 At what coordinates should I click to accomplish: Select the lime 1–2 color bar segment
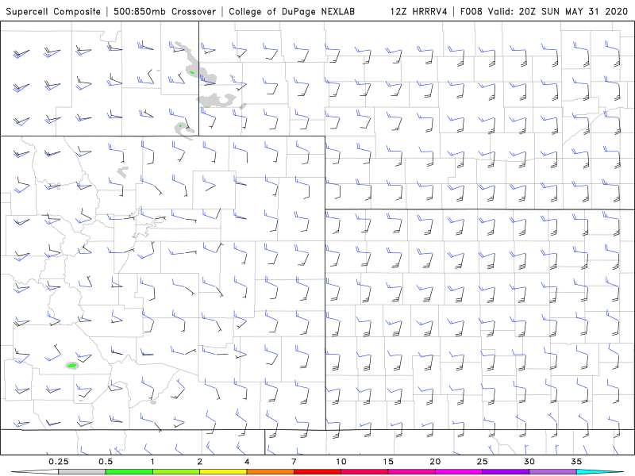(x=176, y=472)
